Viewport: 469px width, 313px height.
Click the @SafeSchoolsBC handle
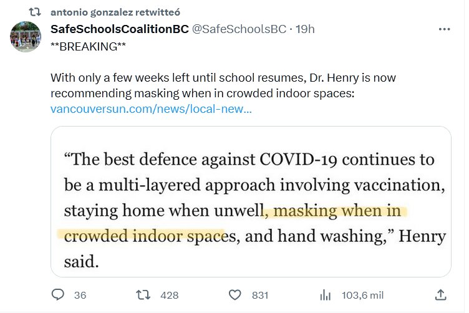pyautogui.click(x=239, y=29)
